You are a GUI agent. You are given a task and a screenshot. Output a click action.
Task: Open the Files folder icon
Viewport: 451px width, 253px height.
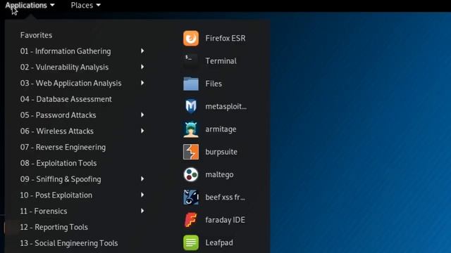click(191, 84)
